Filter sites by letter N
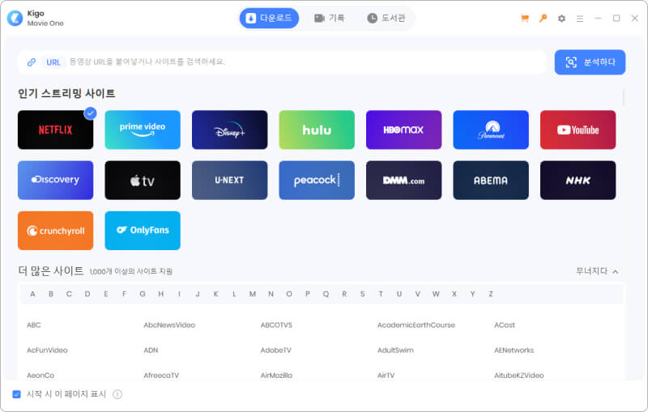 click(271, 294)
